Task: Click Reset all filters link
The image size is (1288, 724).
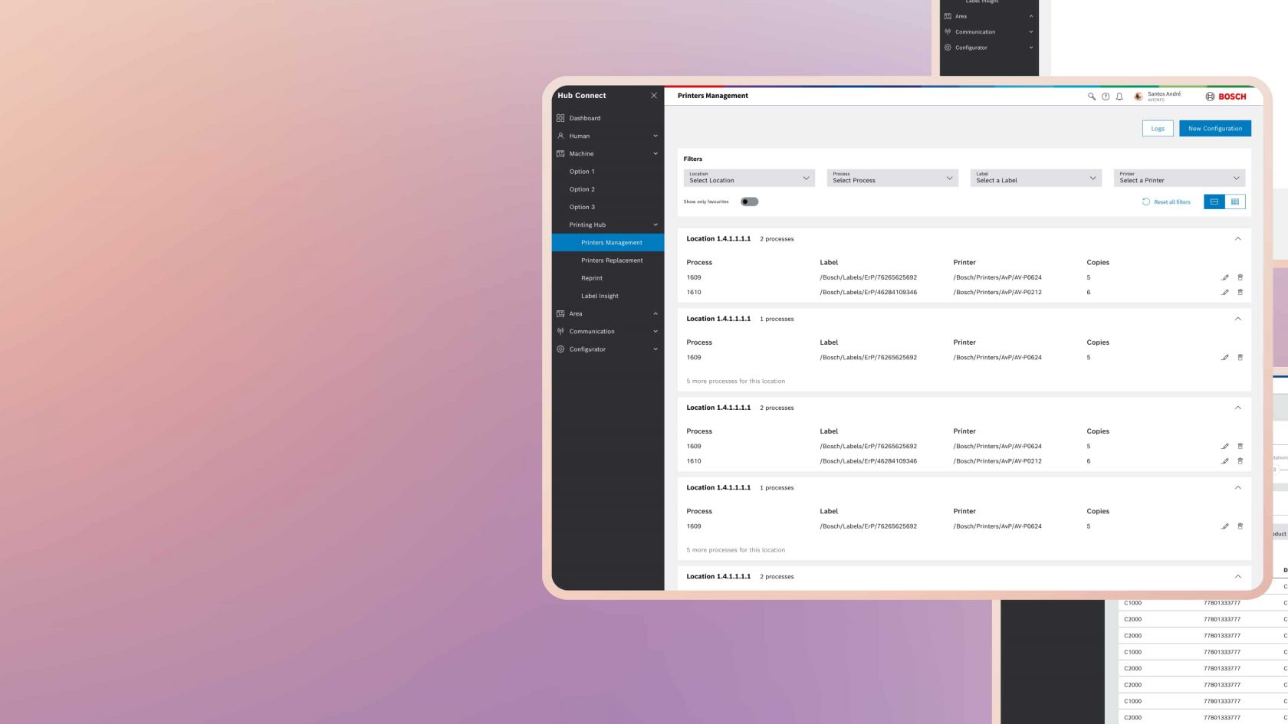Action: click(1166, 201)
